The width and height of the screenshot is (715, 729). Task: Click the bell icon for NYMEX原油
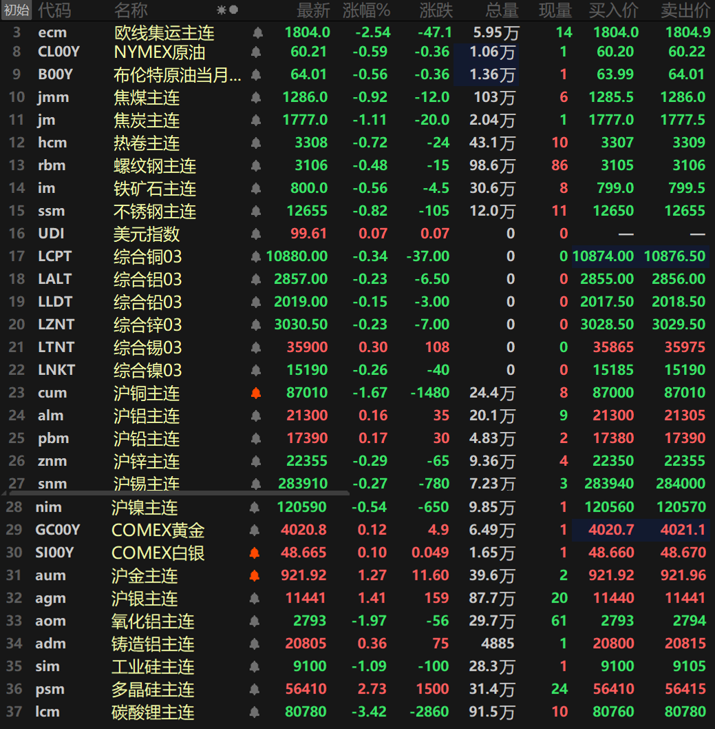(x=257, y=52)
